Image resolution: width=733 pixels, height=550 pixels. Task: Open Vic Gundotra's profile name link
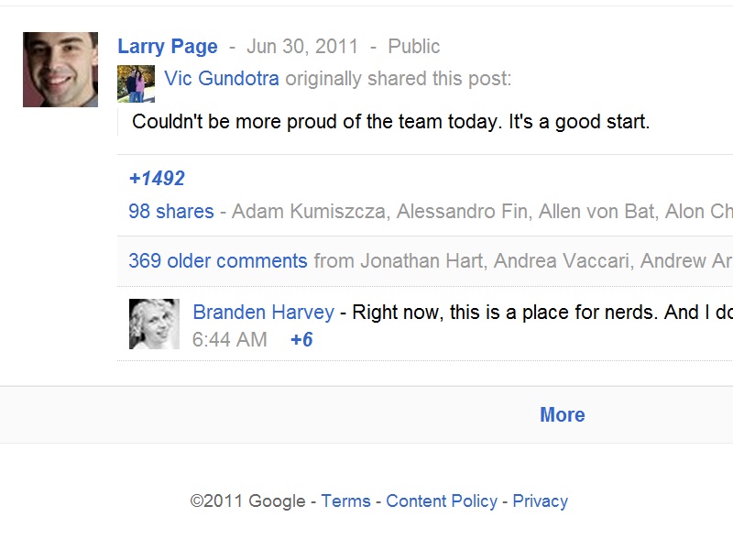coord(222,79)
